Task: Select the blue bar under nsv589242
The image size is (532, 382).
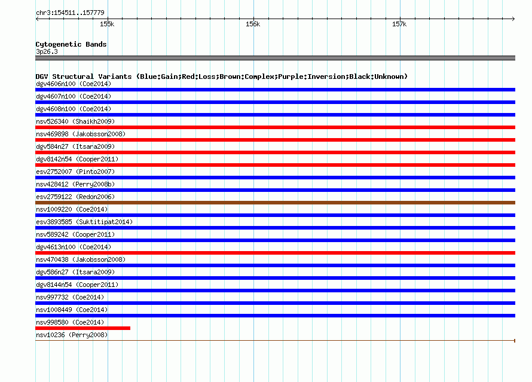Action: tap(275, 240)
